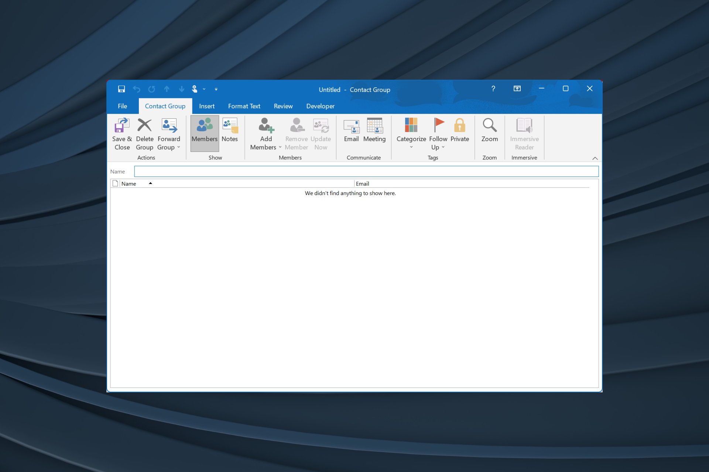
Task: Click Update Now button
Action: 321,134
